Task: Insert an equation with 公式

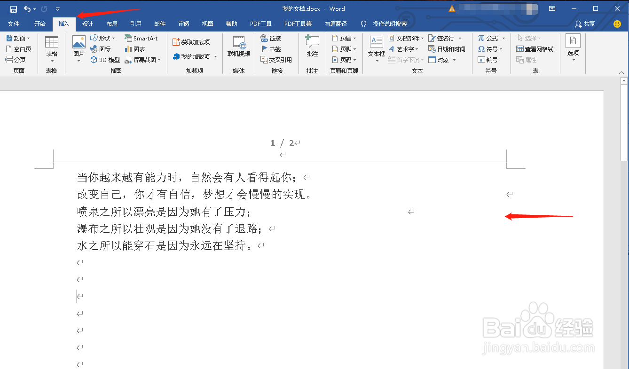Action: (x=490, y=38)
